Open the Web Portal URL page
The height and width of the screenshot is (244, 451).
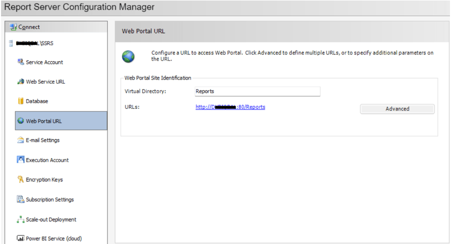(x=43, y=121)
